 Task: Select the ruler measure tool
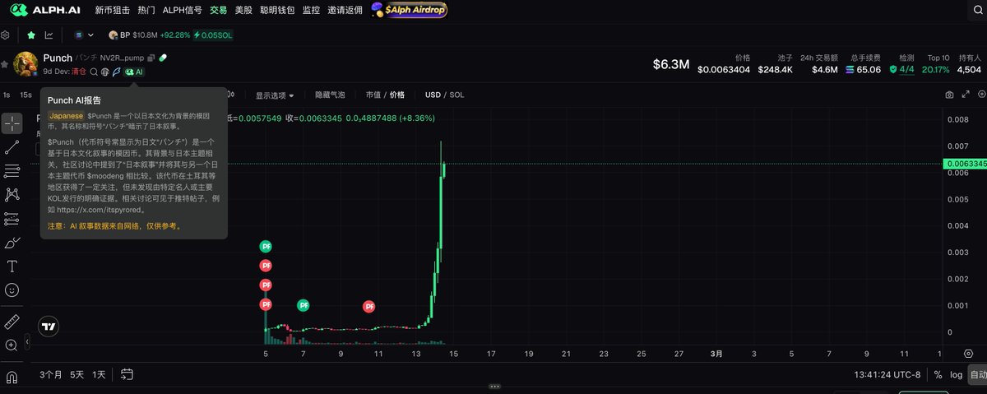click(12, 321)
